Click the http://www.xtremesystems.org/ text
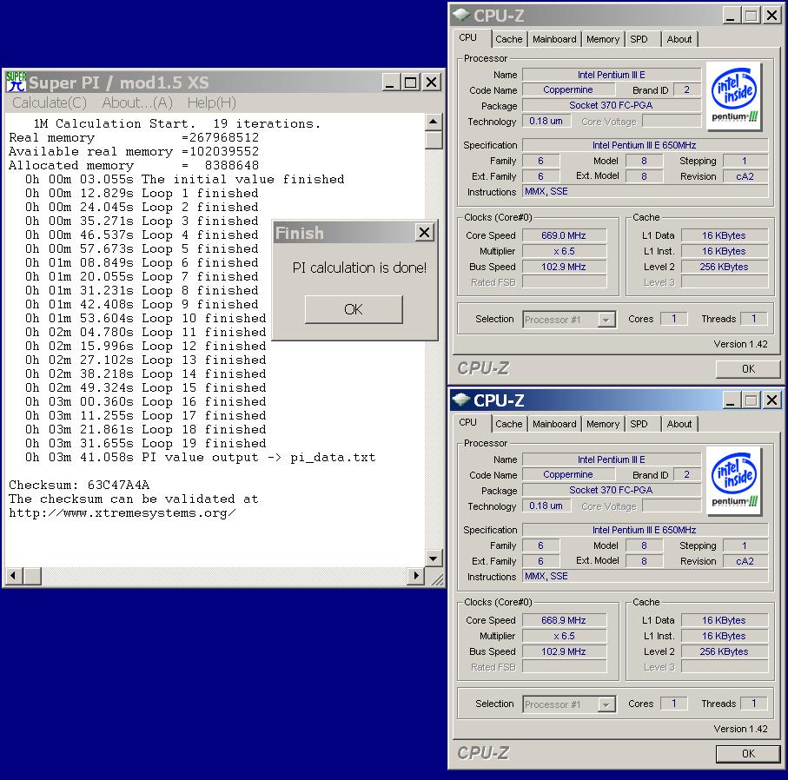The height and width of the screenshot is (780, 788). click(x=123, y=513)
